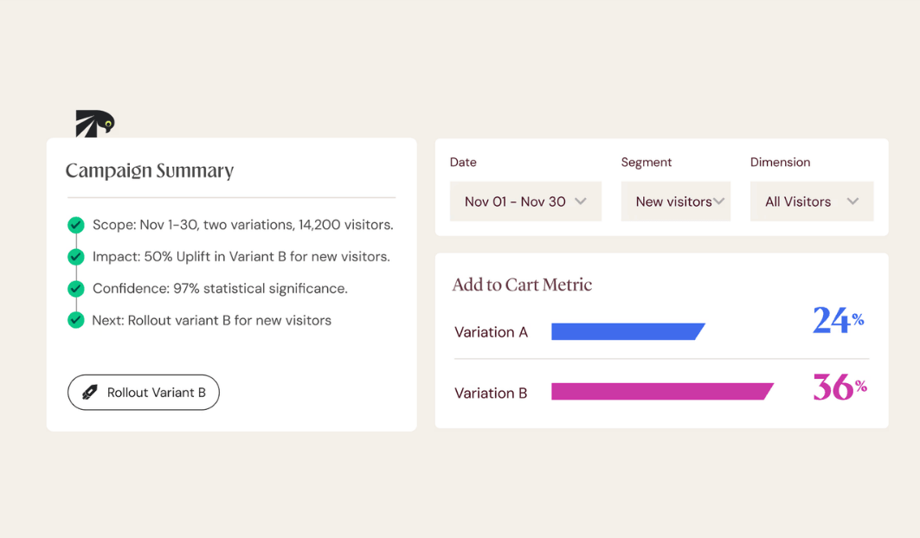Click the green check beside Impact line
This screenshot has height=538, width=920.
pos(75,256)
